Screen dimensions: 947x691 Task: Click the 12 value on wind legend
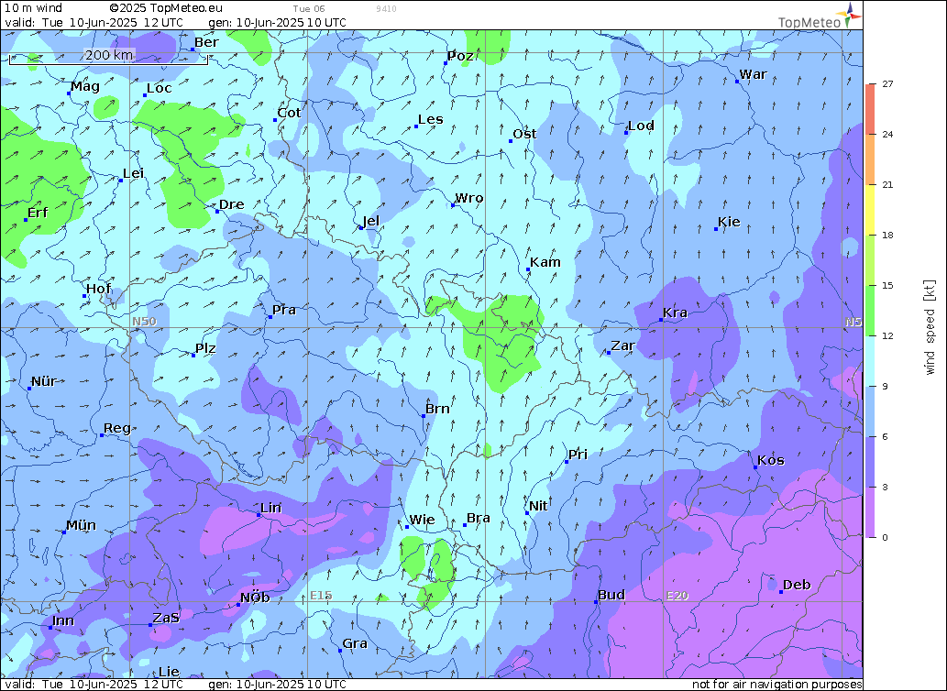click(887, 335)
